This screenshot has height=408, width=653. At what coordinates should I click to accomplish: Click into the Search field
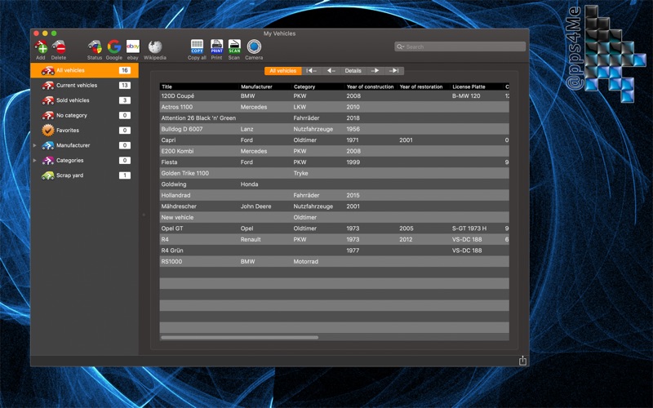[x=460, y=47]
